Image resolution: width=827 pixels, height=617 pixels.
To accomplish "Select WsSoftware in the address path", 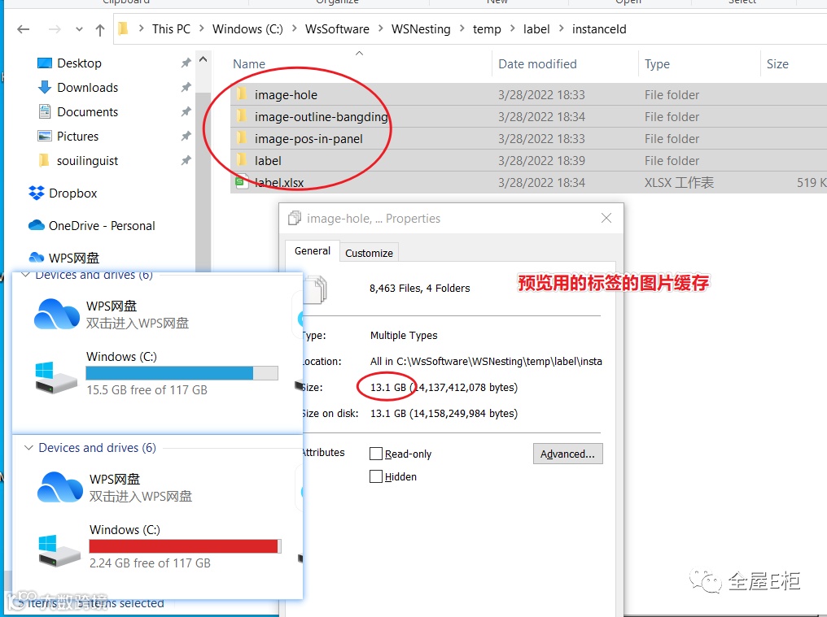I will [x=337, y=29].
